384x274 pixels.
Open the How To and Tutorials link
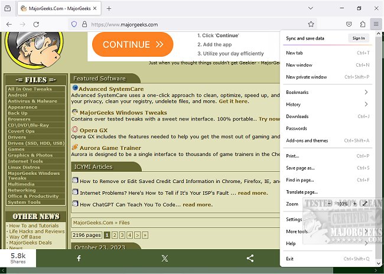tap(34, 226)
